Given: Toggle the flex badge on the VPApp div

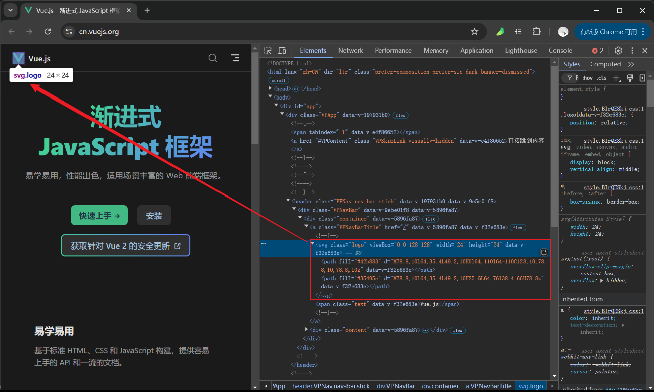Looking at the screenshot, I should coord(401,115).
